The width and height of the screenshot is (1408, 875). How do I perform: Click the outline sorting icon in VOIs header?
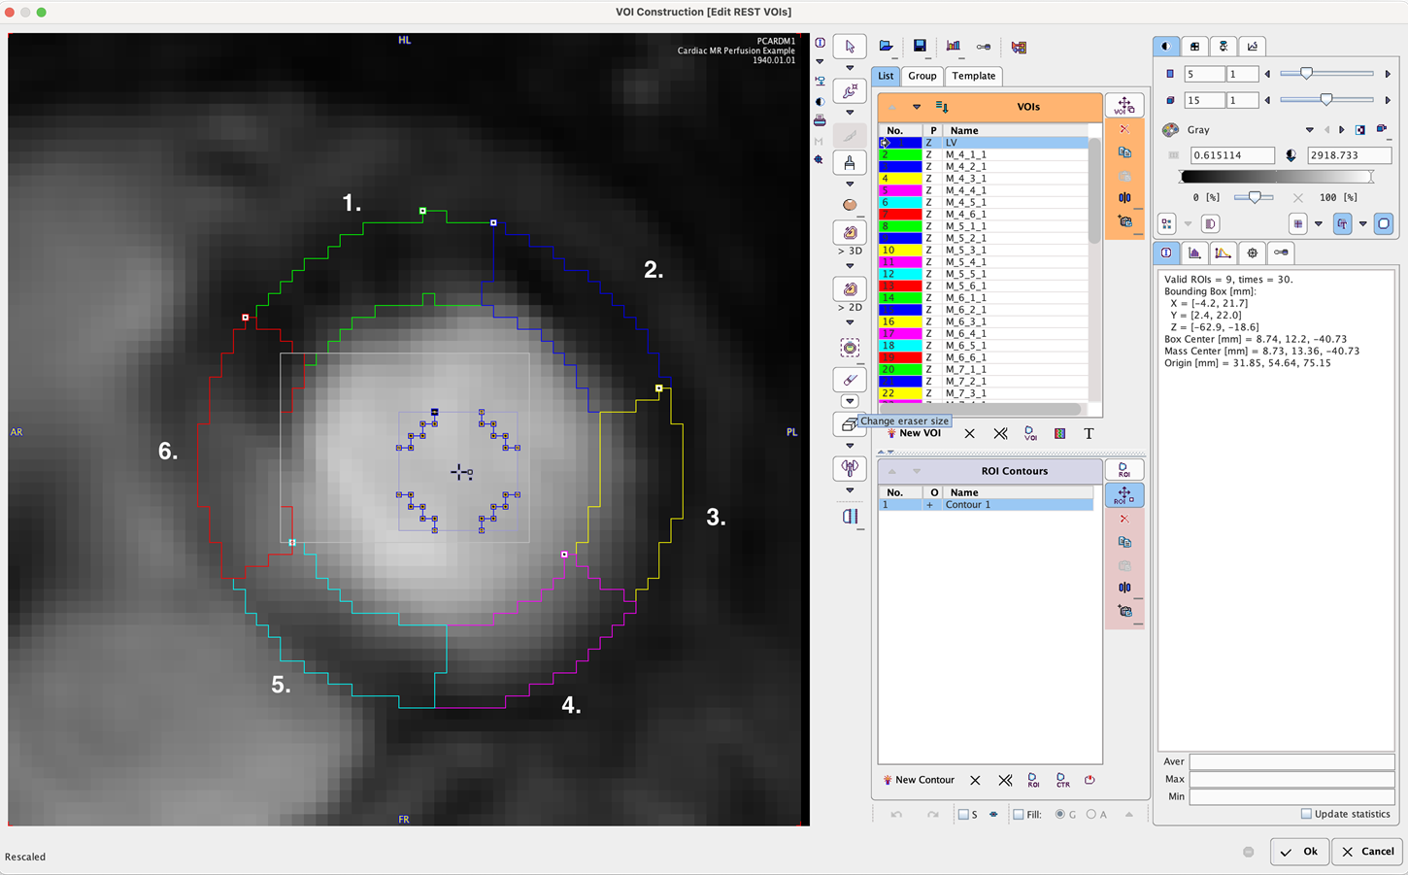(x=941, y=107)
